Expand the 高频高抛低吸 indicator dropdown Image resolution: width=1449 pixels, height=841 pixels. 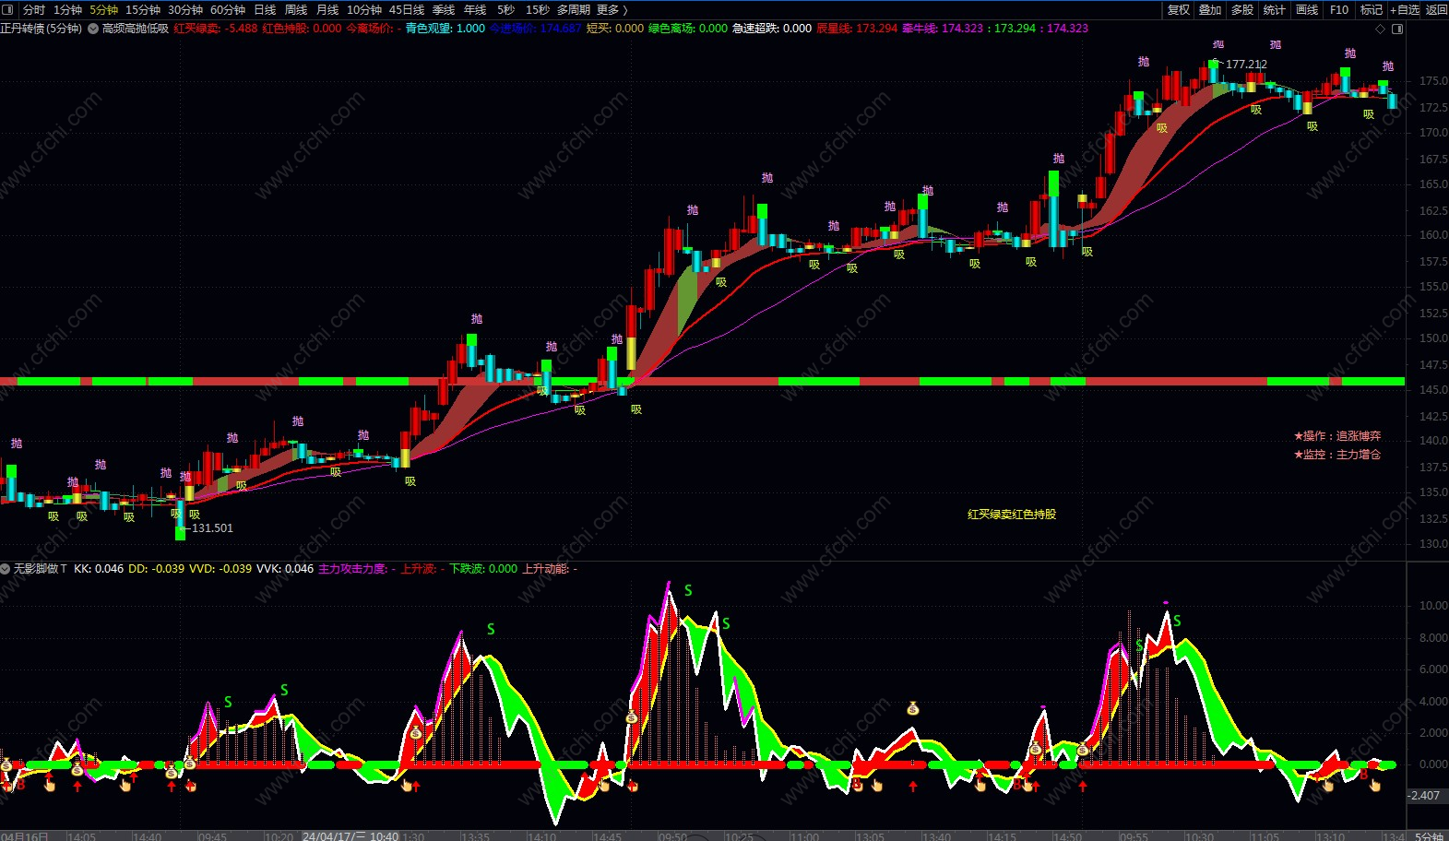[x=93, y=29]
